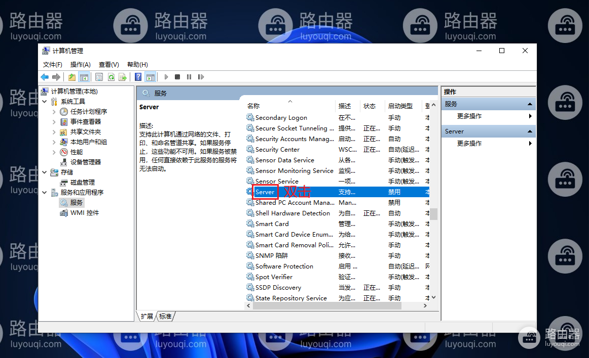Expand the 共享文件夹 tree node
This screenshot has width=589, height=358.
(x=54, y=132)
